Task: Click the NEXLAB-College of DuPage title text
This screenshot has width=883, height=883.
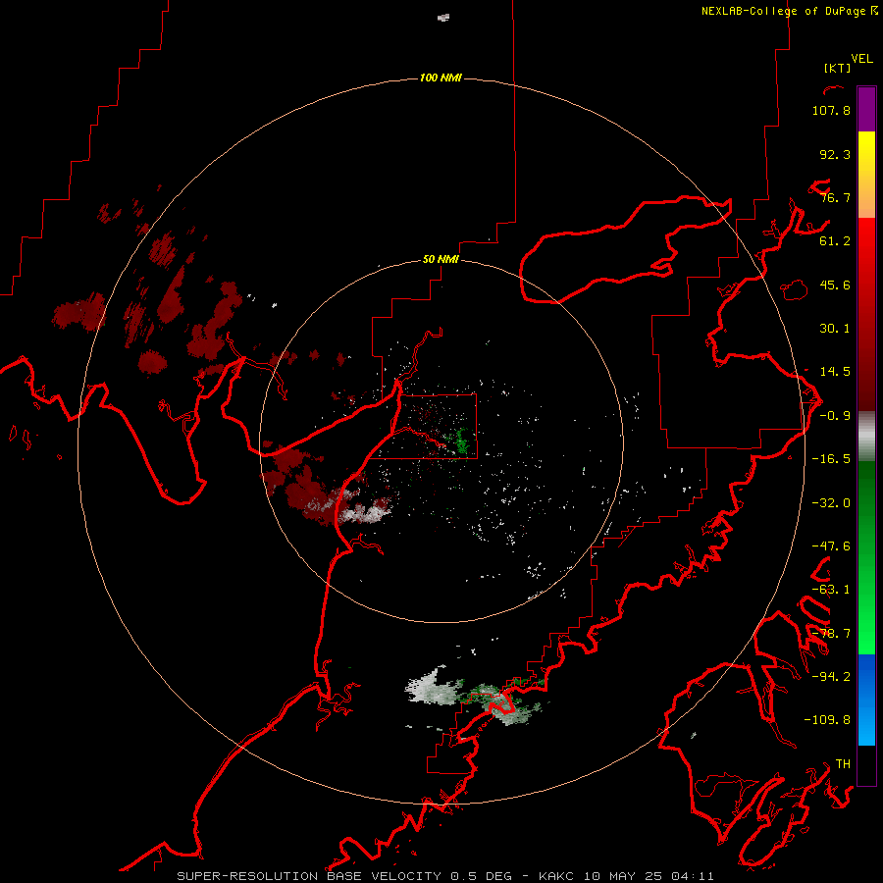Action: (784, 11)
